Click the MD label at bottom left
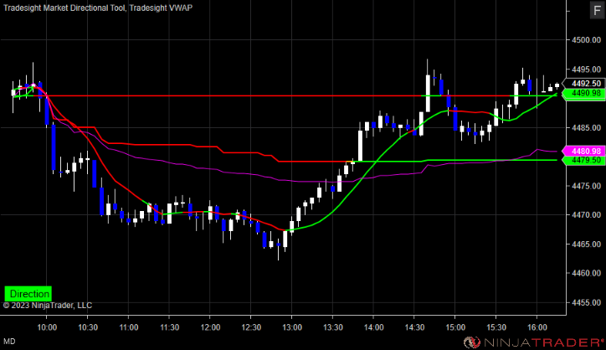 click(x=9, y=342)
